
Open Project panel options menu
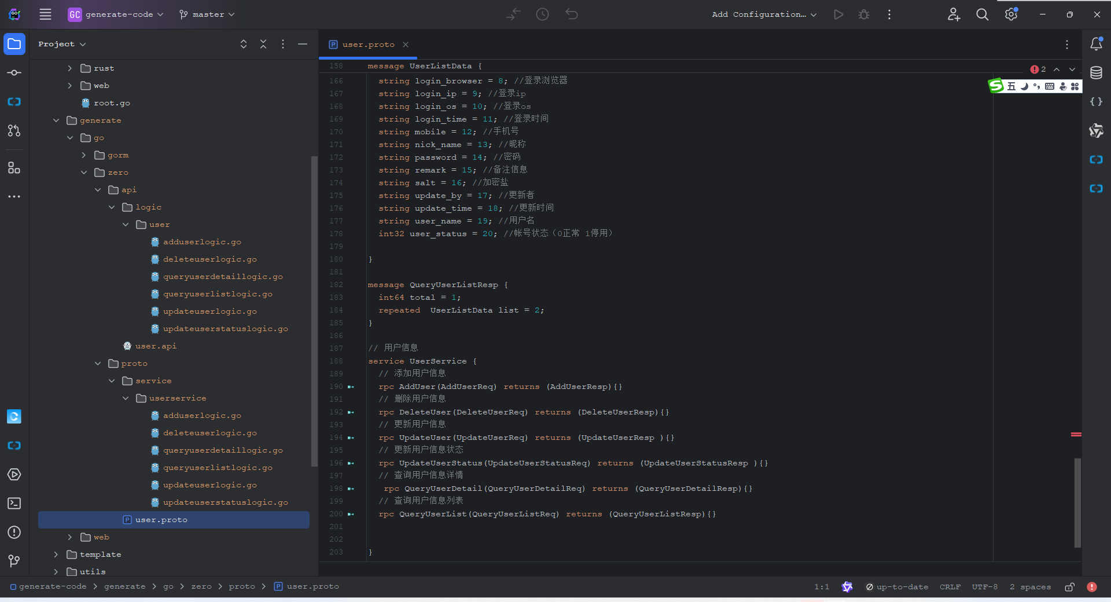tap(283, 44)
